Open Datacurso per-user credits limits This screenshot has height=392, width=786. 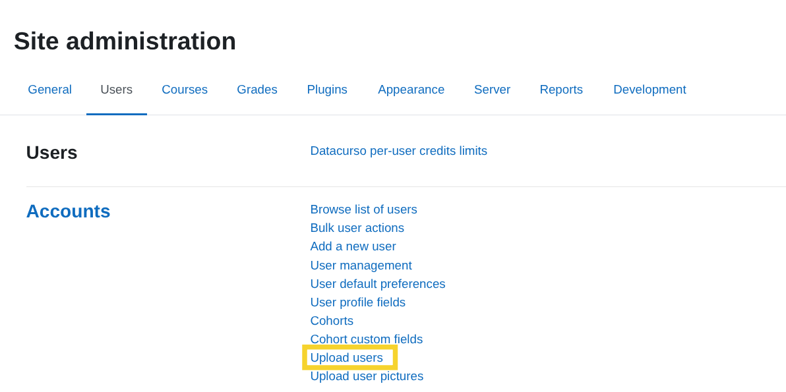[398, 151]
